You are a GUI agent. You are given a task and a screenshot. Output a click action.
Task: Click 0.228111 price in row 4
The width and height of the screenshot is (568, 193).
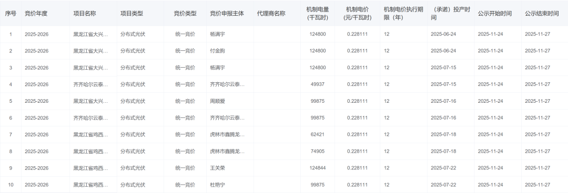coord(357,84)
